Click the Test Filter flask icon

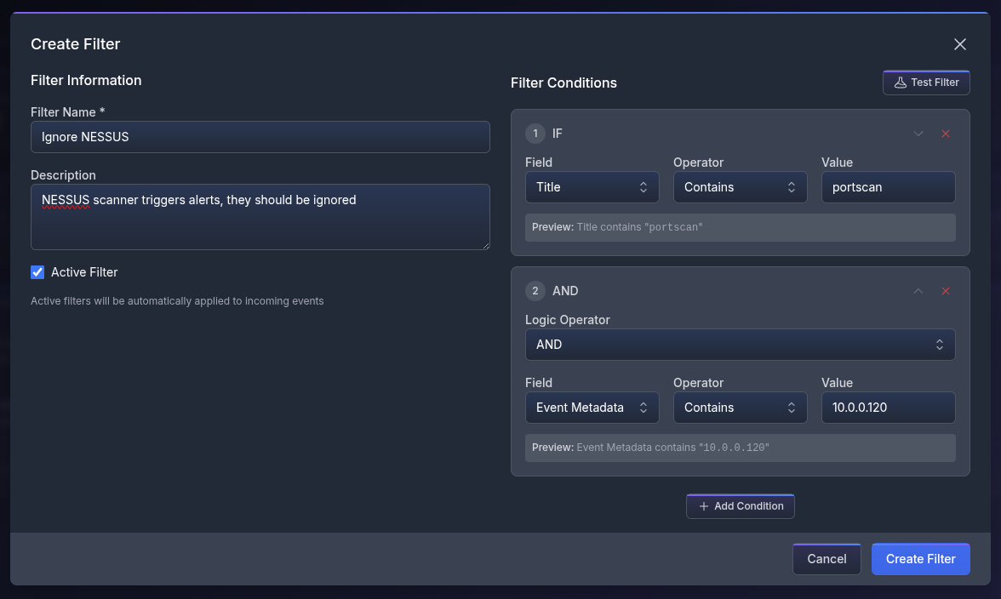coord(900,83)
